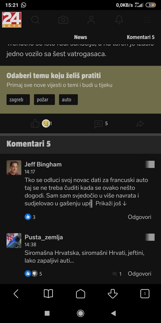Reply to Jeff Bingham via Odgovori

tap(140, 217)
